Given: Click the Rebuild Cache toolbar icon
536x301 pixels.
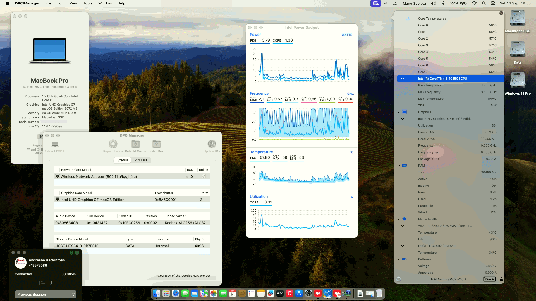Looking at the screenshot, I should pyautogui.click(x=136, y=144).
